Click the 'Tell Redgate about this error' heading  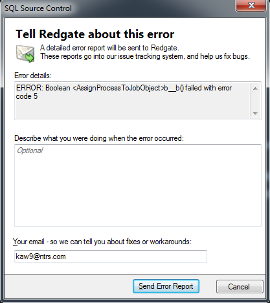click(95, 34)
